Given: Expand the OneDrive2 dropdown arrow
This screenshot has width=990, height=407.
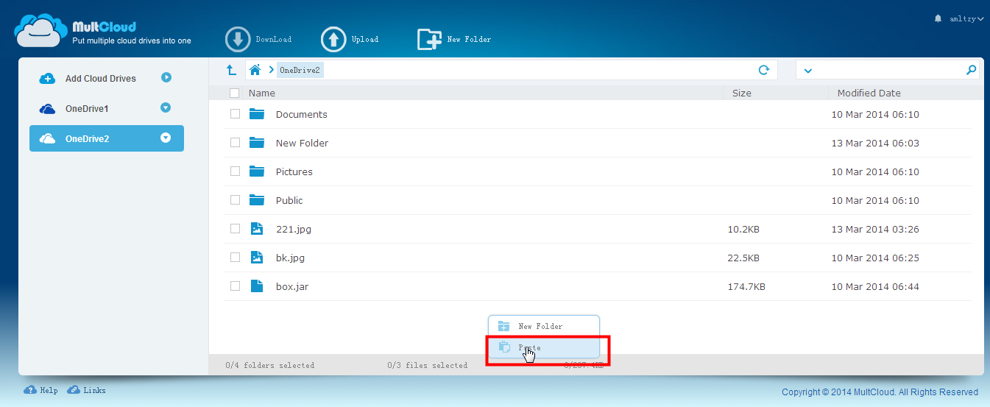Looking at the screenshot, I should click(x=166, y=138).
